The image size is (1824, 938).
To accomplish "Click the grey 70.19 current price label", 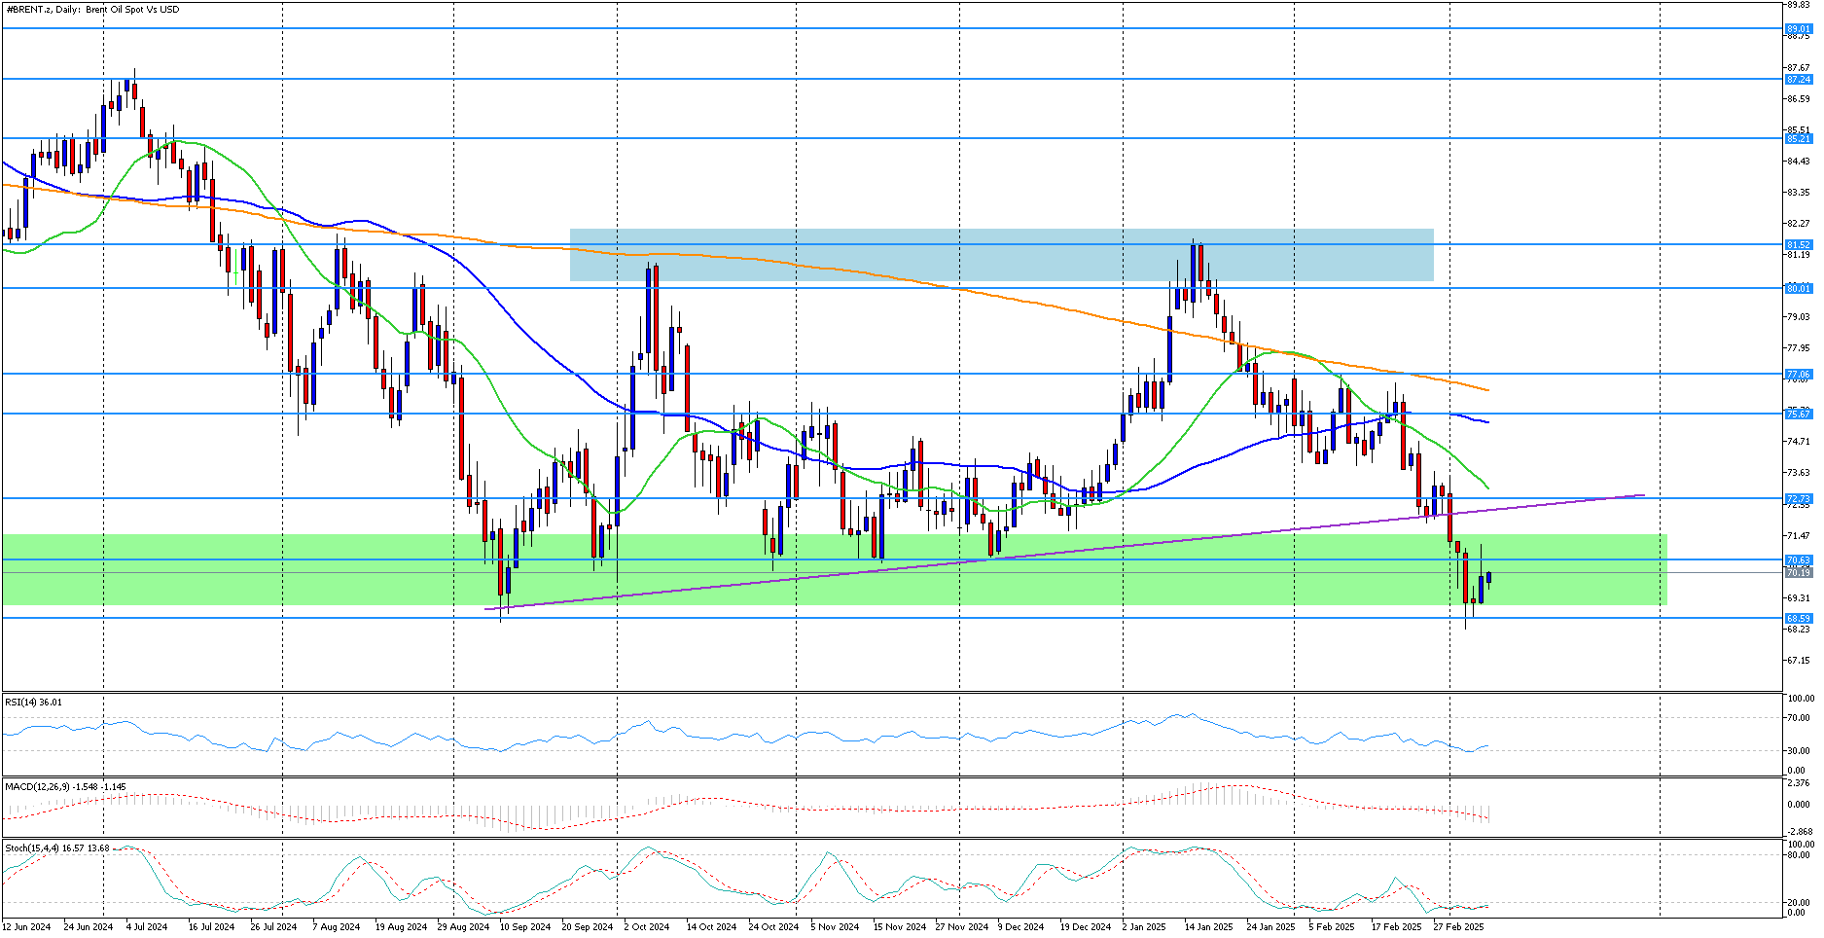I will (x=1799, y=573).
